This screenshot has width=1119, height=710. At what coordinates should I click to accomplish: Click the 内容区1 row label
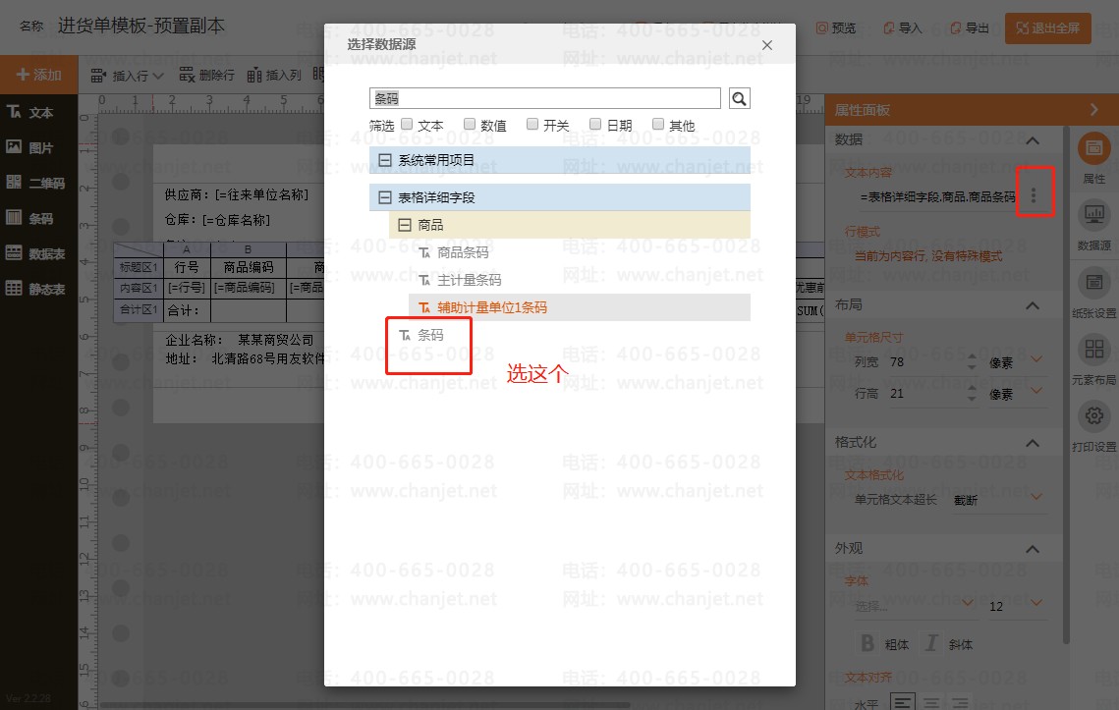click(139, 288)
